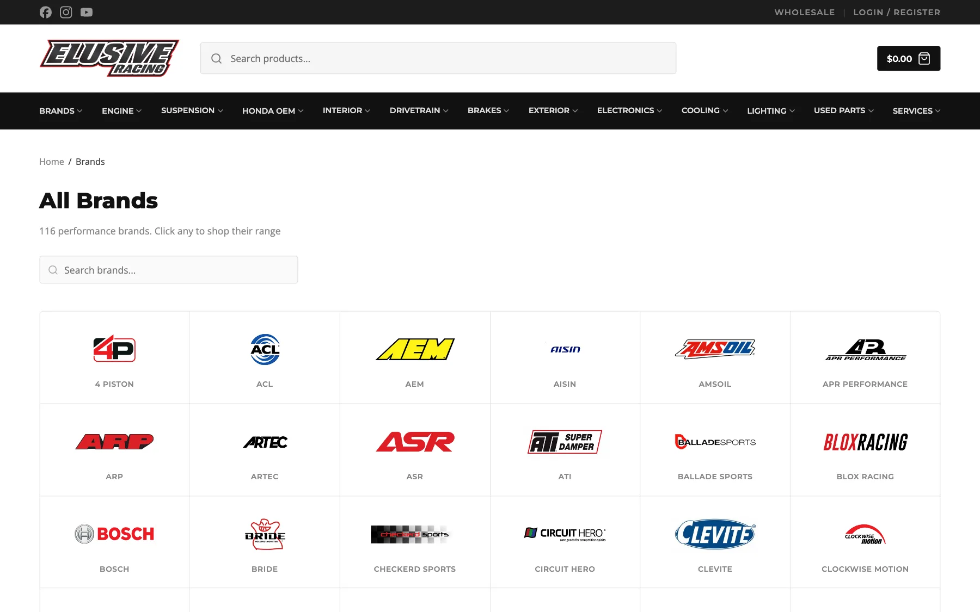
Task: Expand the Drivetrain menu dropdown
Action: 419,110
